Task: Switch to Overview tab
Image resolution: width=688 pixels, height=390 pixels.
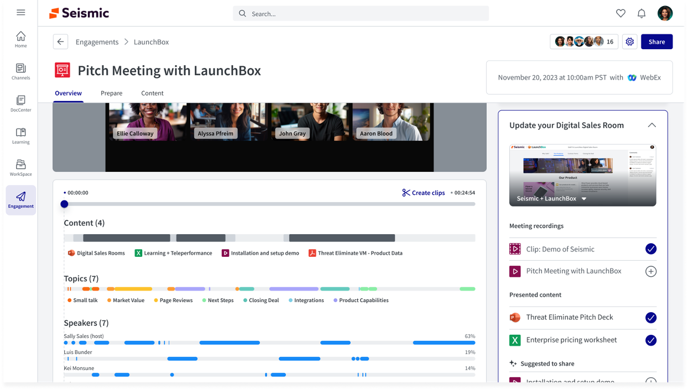Action: pos(68,93)
